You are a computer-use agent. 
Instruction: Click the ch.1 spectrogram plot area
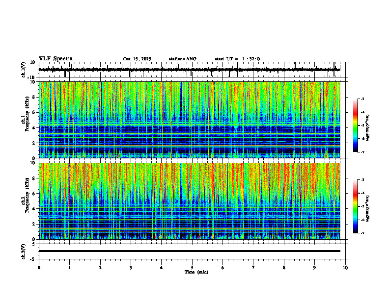(189, 120)
